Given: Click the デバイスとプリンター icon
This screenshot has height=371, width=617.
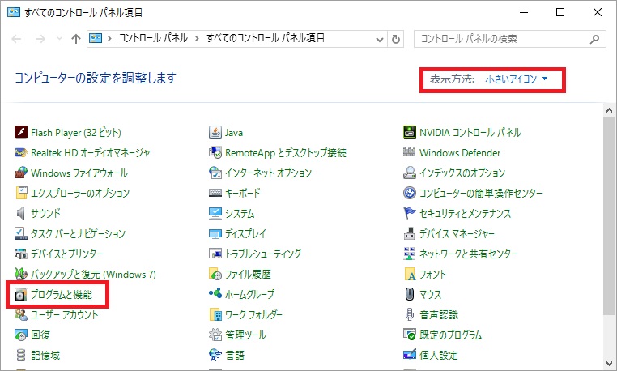Looking at the screenshot, I should click(21, 254).
